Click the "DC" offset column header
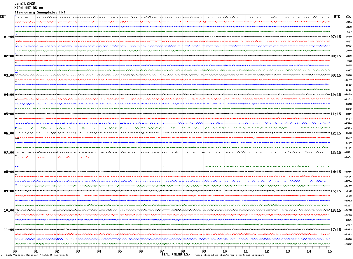This screenshot has width=353, height=259. click(x=347, y=16)
